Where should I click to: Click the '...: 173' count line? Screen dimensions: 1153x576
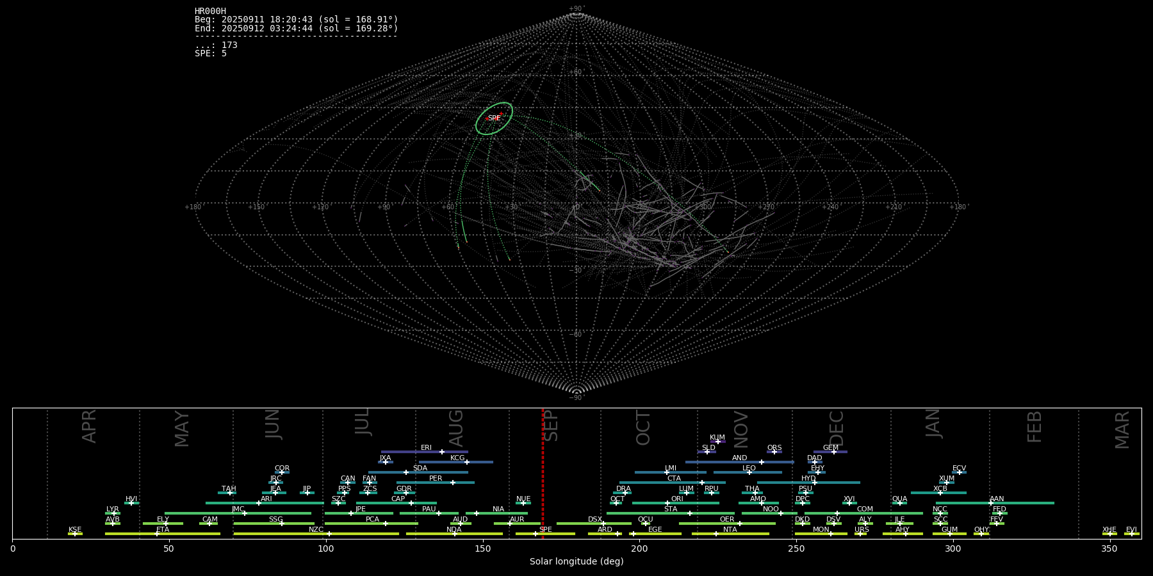[216, 45]
